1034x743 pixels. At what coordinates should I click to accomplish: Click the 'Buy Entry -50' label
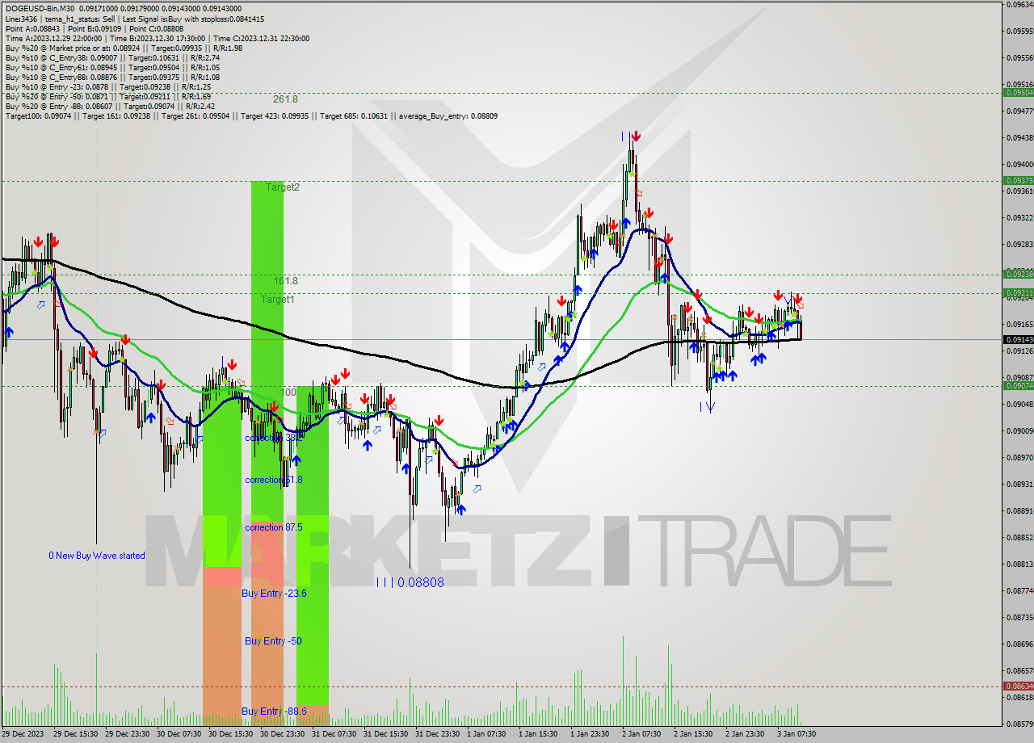273,641
